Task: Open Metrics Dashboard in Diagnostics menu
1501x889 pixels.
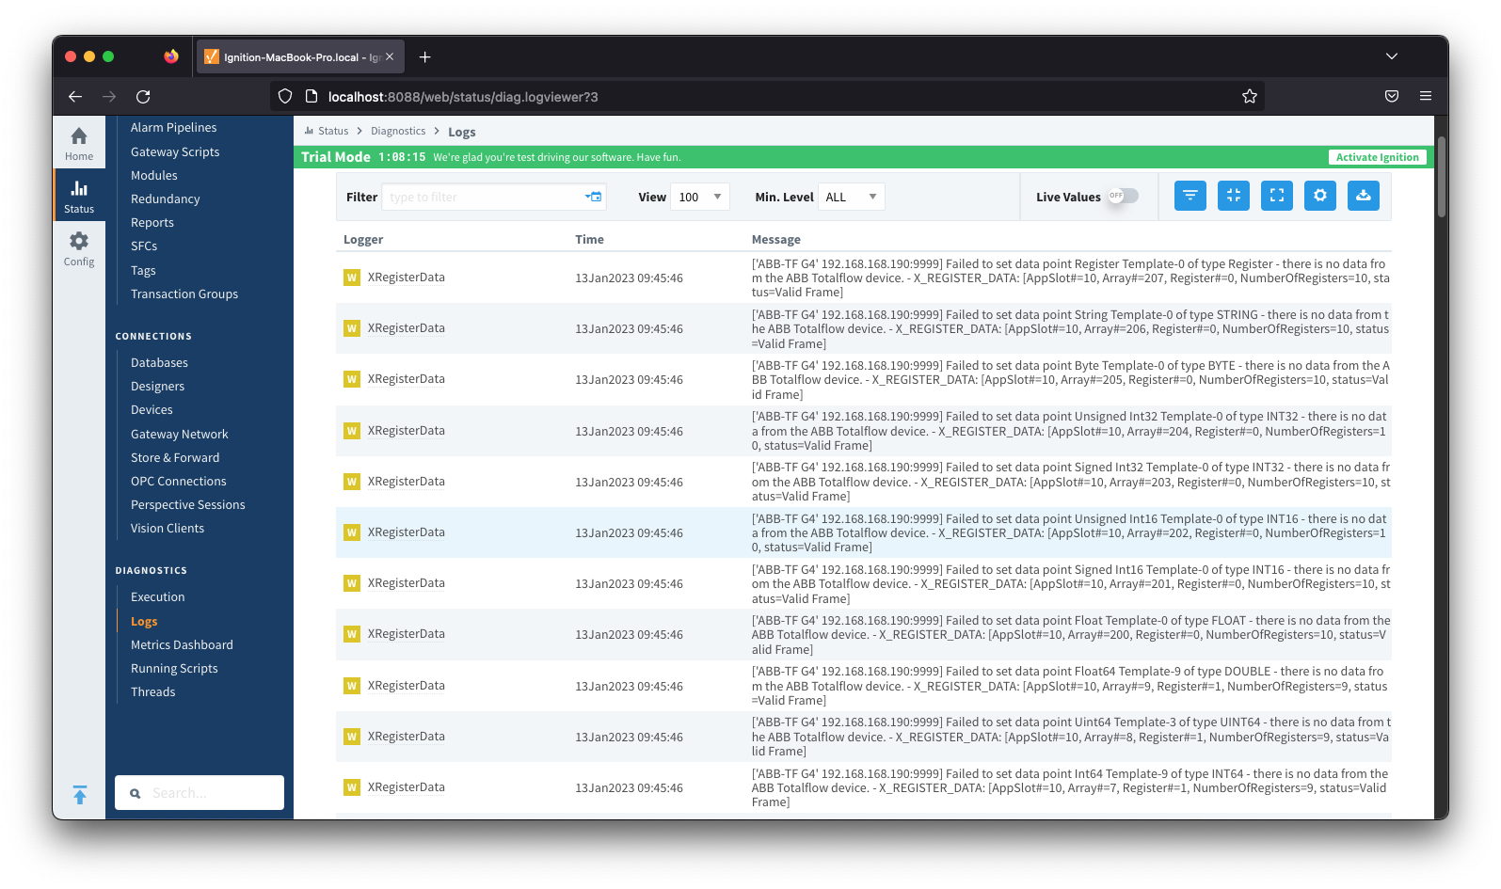Action: (x=182, y=644)
